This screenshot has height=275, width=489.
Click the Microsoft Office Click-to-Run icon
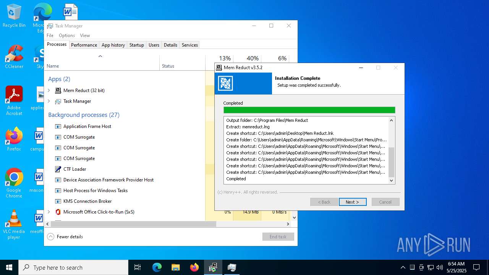pos(58,212)
